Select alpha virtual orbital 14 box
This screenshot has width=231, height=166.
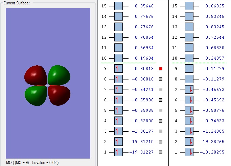118,16
